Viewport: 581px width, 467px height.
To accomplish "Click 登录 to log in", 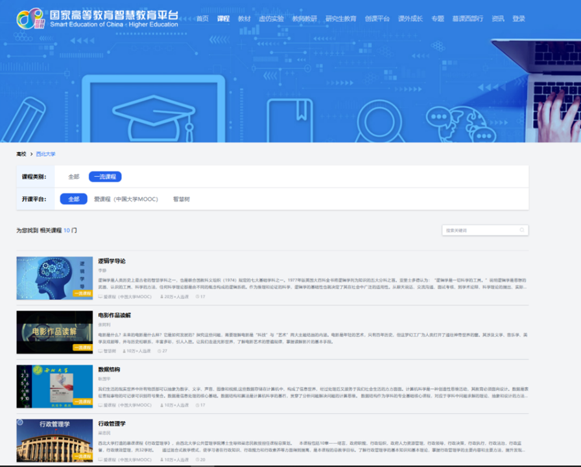I will (x=519, y=19).
